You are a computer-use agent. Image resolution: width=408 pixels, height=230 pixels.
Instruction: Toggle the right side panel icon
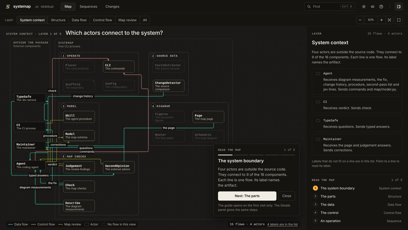point(399,7)
